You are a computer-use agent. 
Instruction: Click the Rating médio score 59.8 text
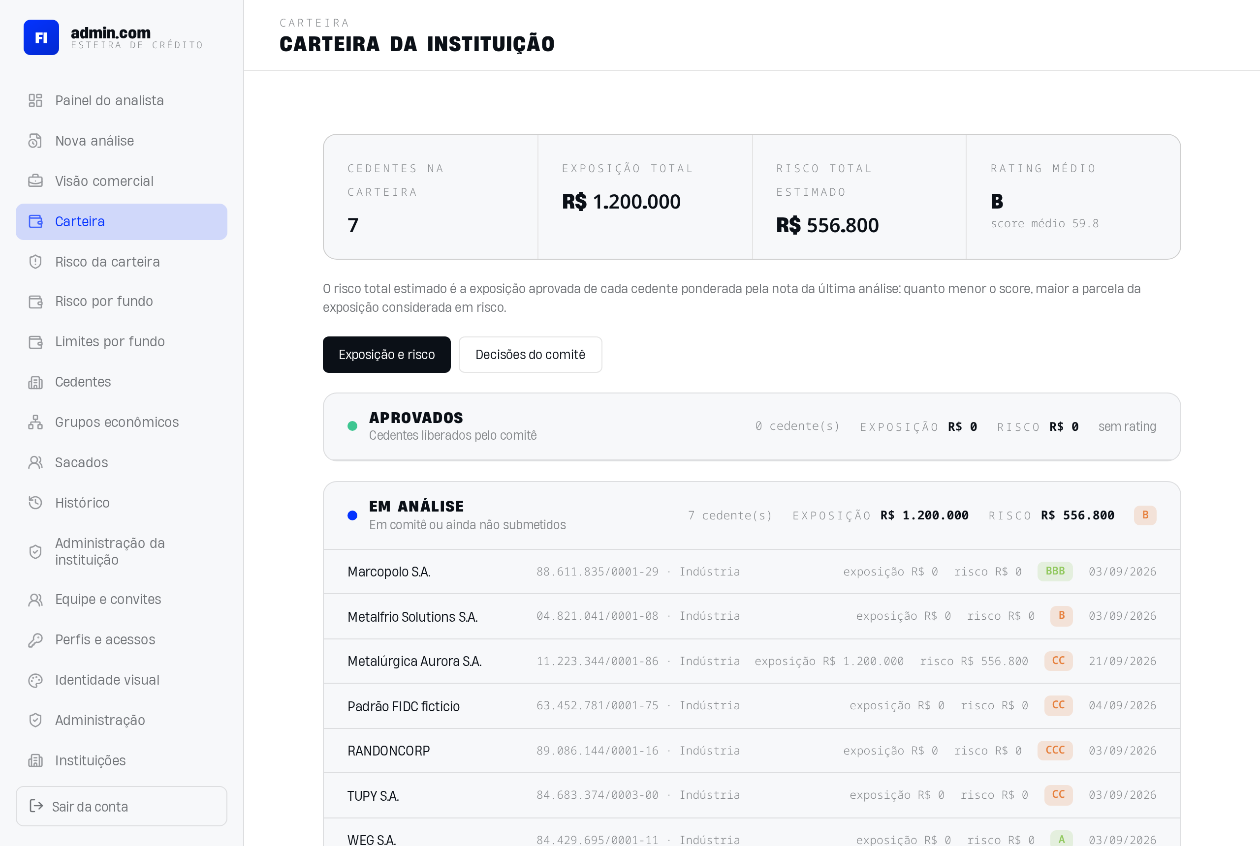(1044, 223)
